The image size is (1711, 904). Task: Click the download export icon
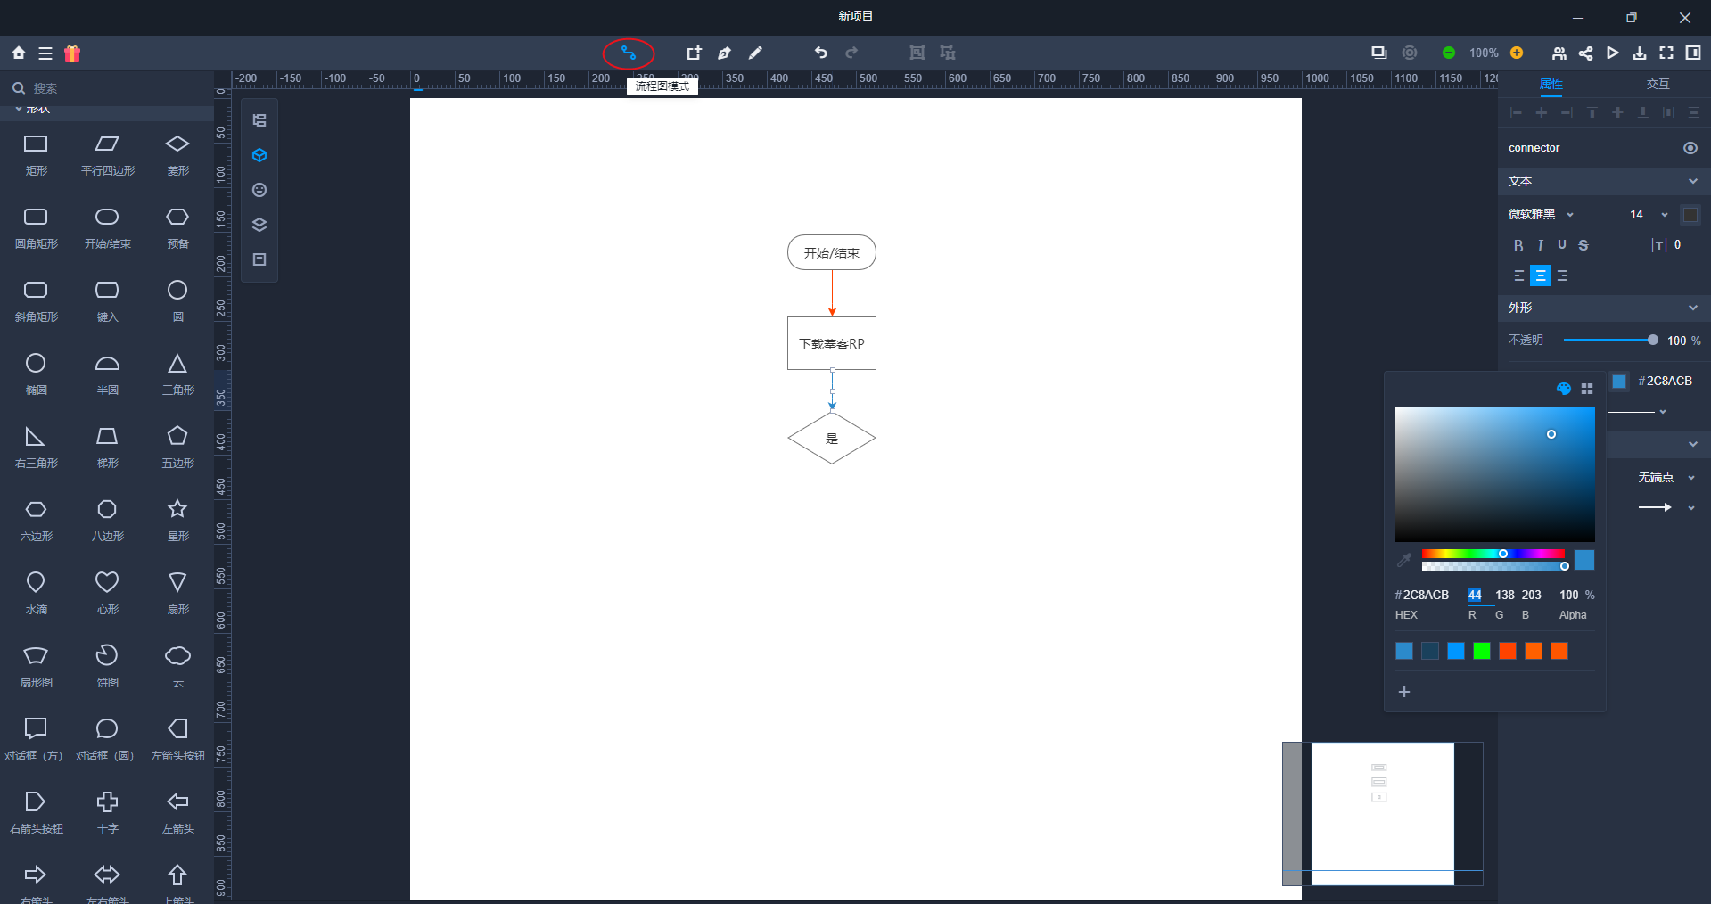[x=1639, y=53]
